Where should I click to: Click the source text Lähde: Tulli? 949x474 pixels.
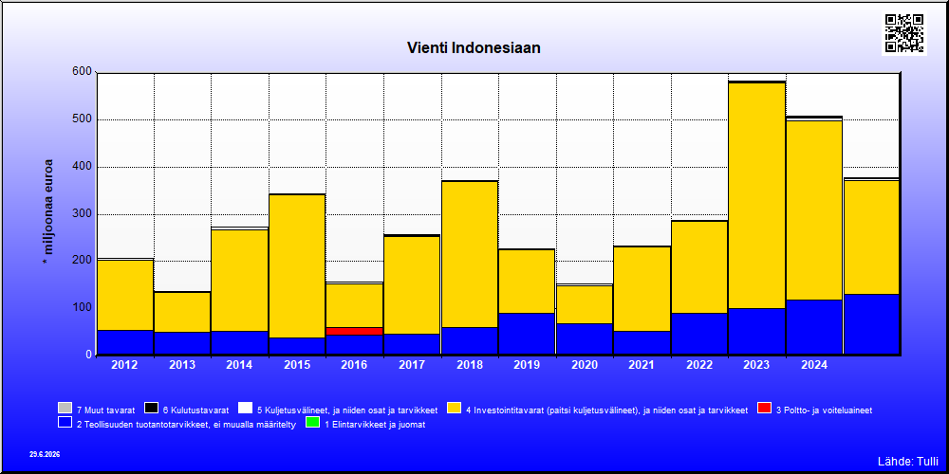(x=908, y=462)
